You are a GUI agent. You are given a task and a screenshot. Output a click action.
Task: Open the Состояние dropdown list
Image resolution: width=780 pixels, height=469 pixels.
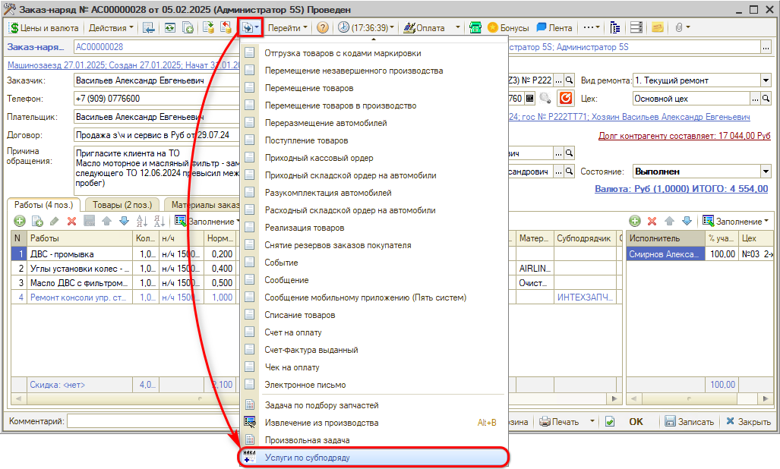(766, 172)
